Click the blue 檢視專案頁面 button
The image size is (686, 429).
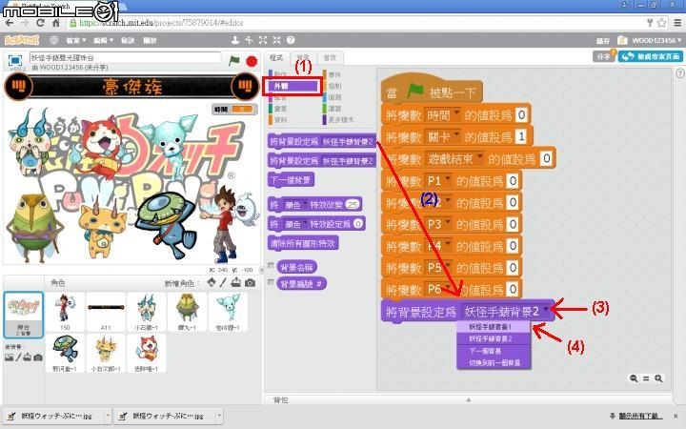click(650, 56)
